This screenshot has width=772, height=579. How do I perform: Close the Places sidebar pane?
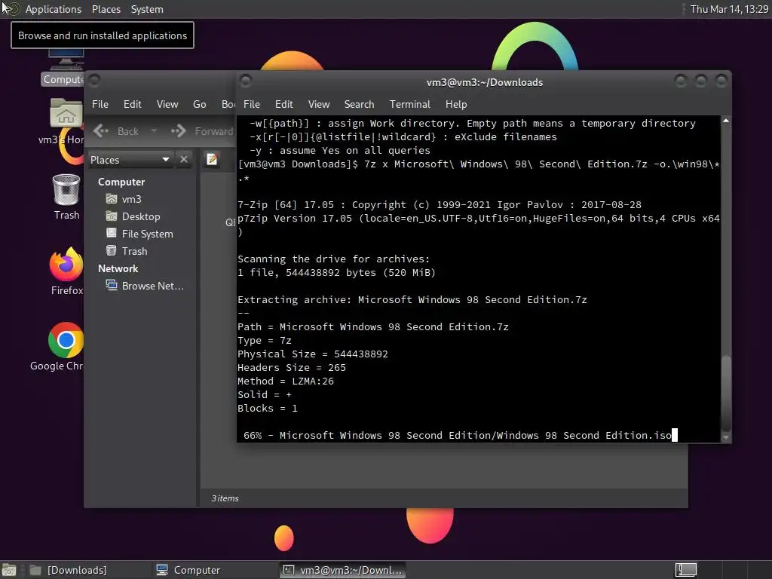pos(184,160)
